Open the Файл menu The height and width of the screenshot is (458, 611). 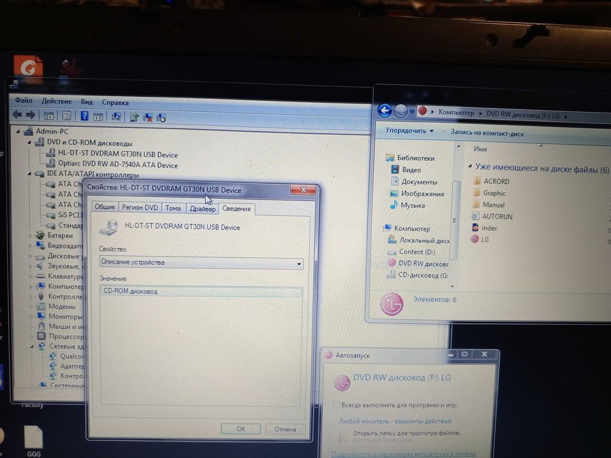[24, 101]
